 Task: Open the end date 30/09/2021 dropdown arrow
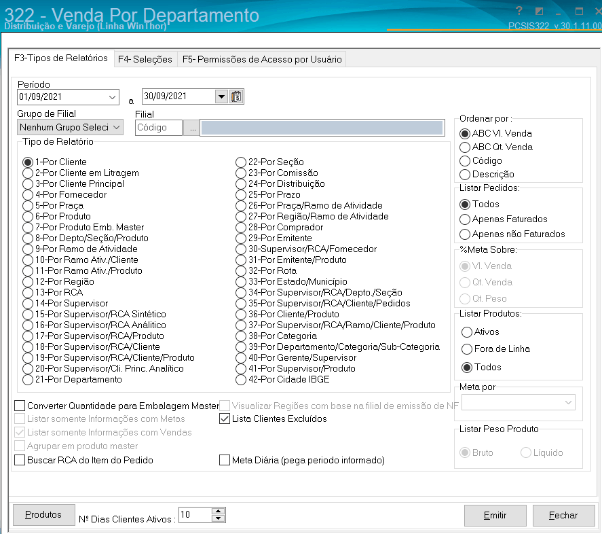221,96
